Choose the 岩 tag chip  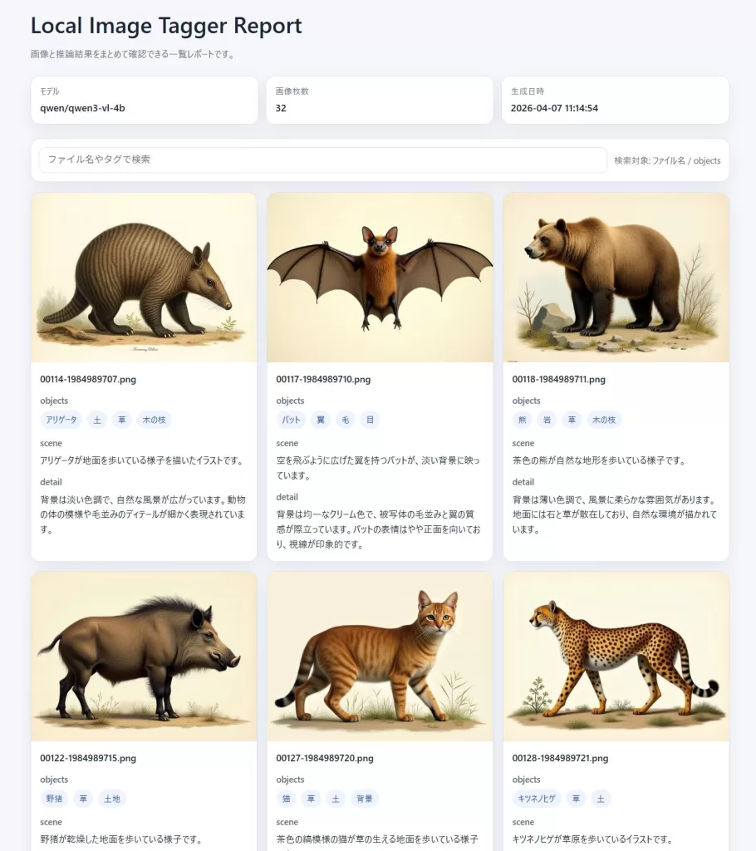[547, 420]
